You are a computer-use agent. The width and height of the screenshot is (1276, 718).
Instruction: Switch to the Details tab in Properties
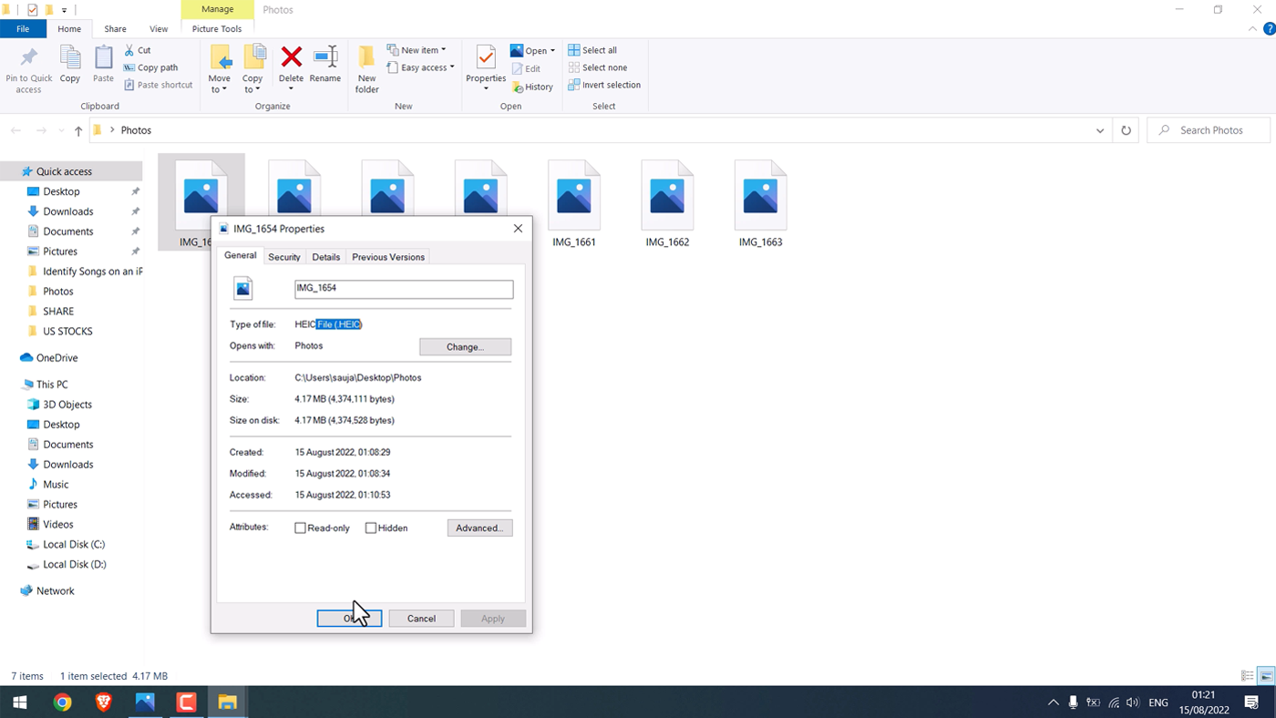(325, 257)
